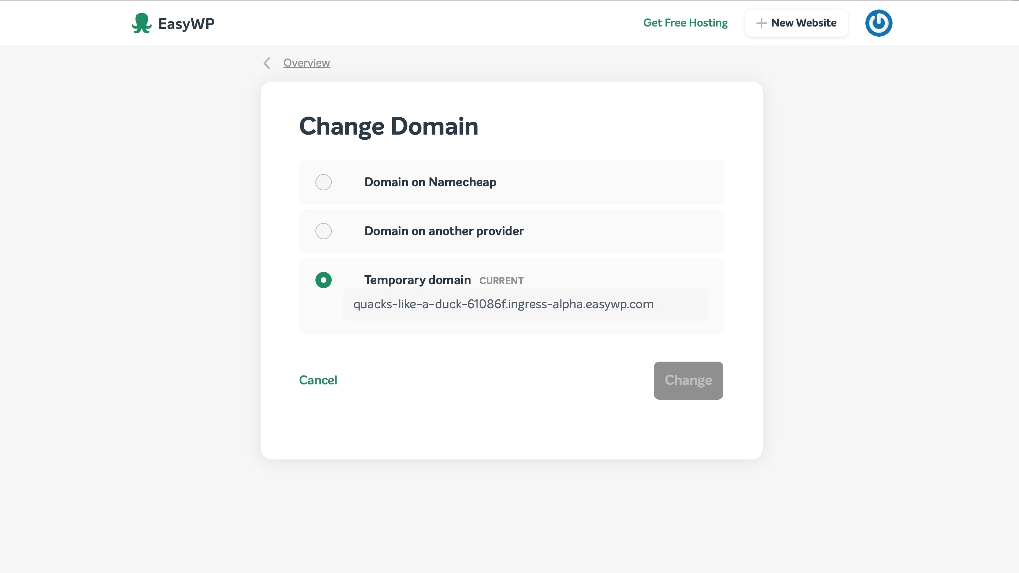
Task: Select the Temporary domain radio button
Action: tap(323, 280)
